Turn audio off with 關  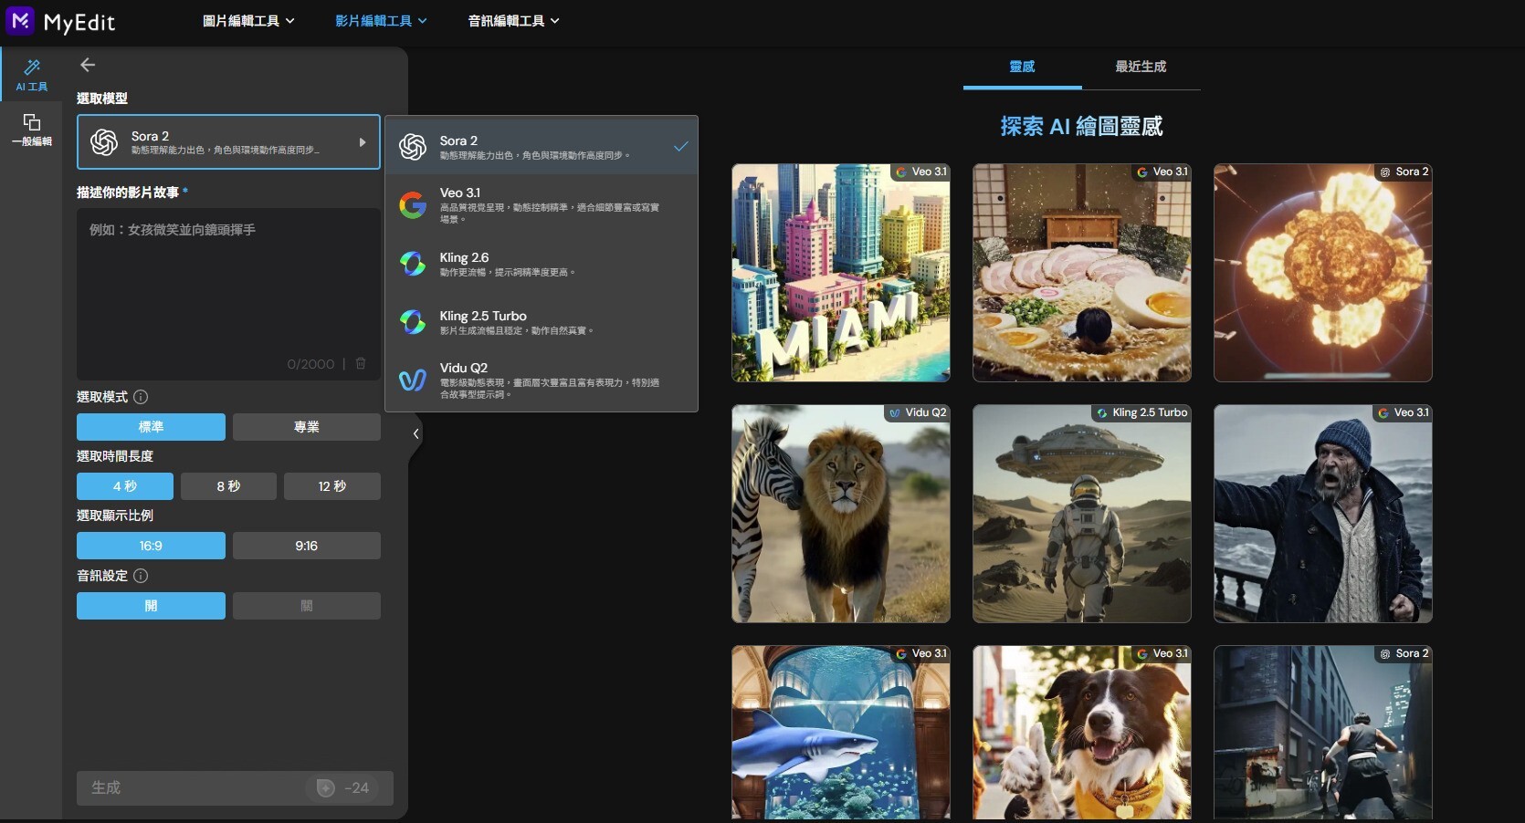[x=307, y=606]
